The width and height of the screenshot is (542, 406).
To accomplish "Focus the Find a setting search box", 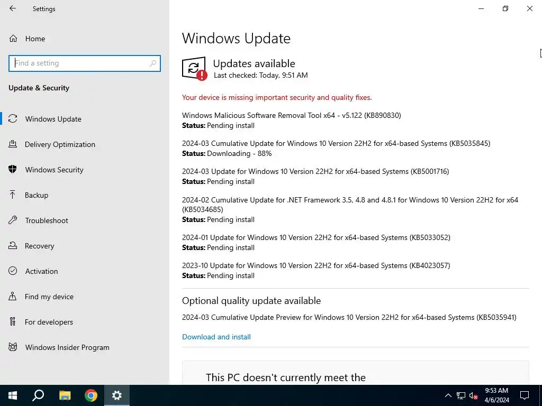I will [84, 63].
